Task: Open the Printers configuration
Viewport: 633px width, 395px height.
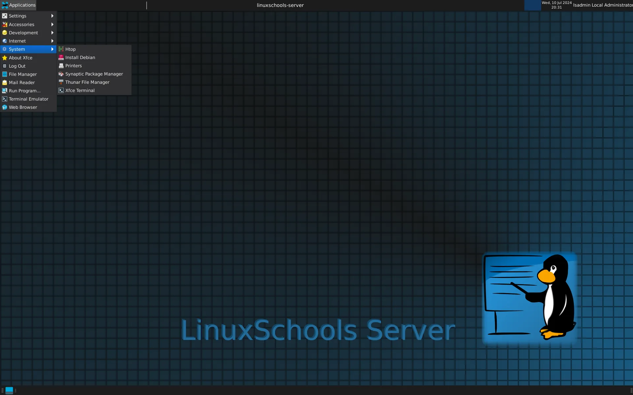Action: click(x=73, y=66)
